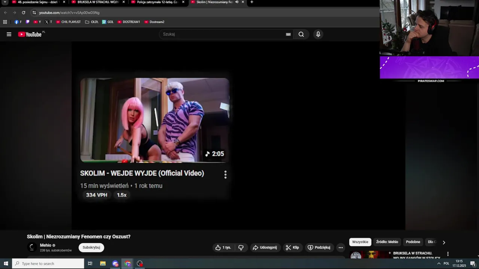Like the video with thumbs-up 1 tys.
Screen dimensions: 479x269
tap(223, 247)
